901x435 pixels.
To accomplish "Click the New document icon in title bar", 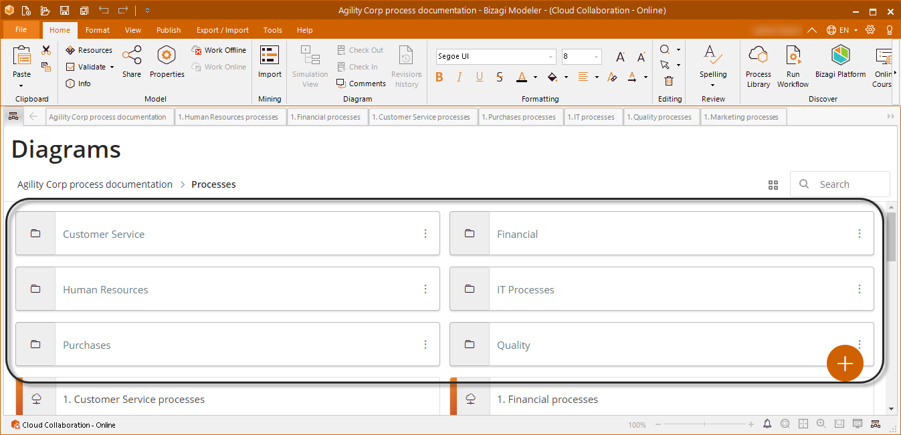I will click(x=25, y=10).
